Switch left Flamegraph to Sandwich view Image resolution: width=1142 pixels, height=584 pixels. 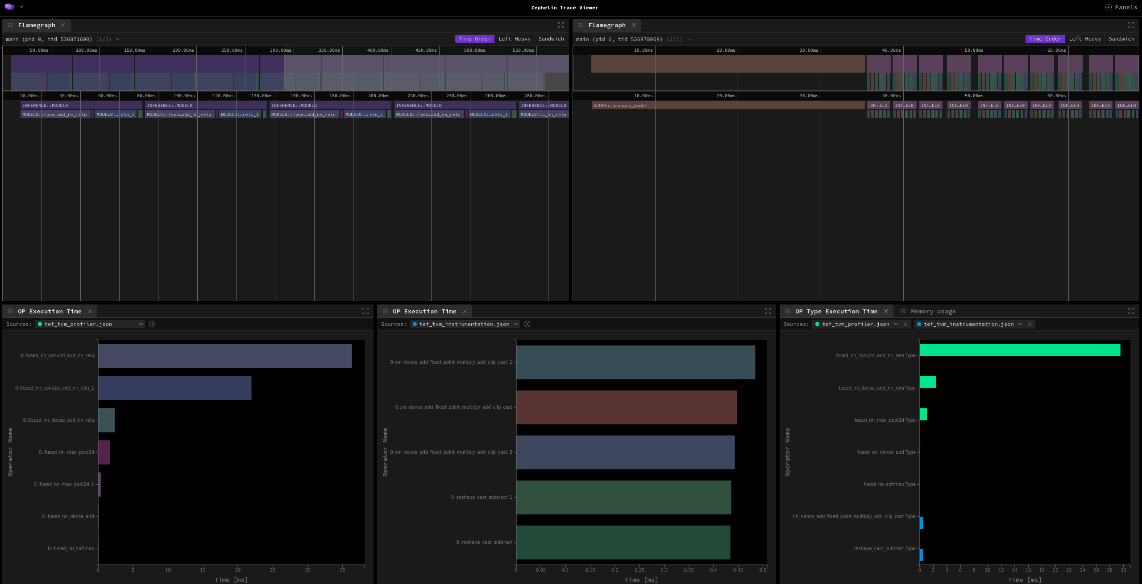click(551, 39)
